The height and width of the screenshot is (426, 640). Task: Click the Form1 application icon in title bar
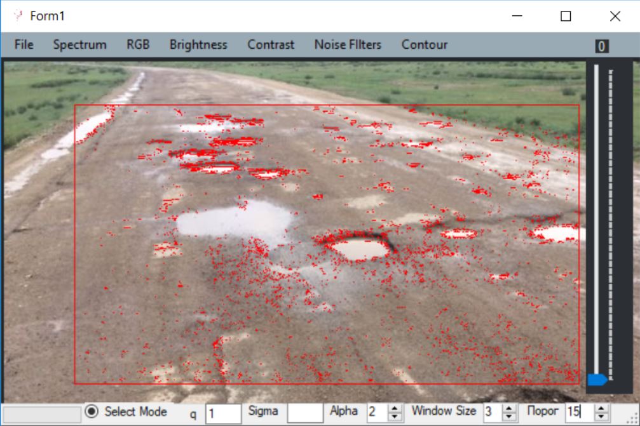pyautogui.click(x=18, y=16)
